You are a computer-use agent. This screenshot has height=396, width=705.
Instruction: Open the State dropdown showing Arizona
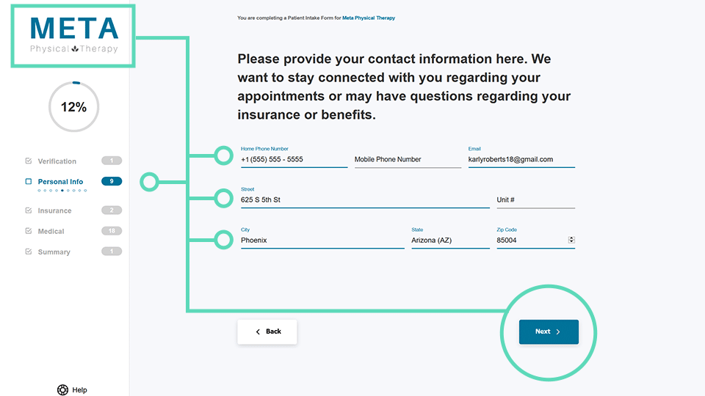click(x=450, y=241)
